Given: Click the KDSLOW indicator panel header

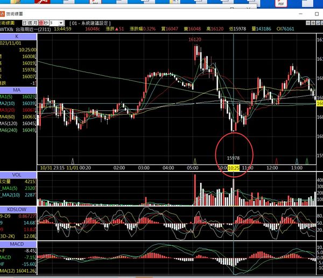Looking at the screenshot, I should [18, 209].
